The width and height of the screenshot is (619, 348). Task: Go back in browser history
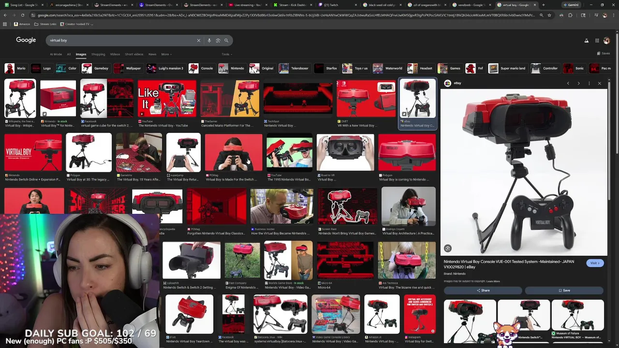click(5, 15)
